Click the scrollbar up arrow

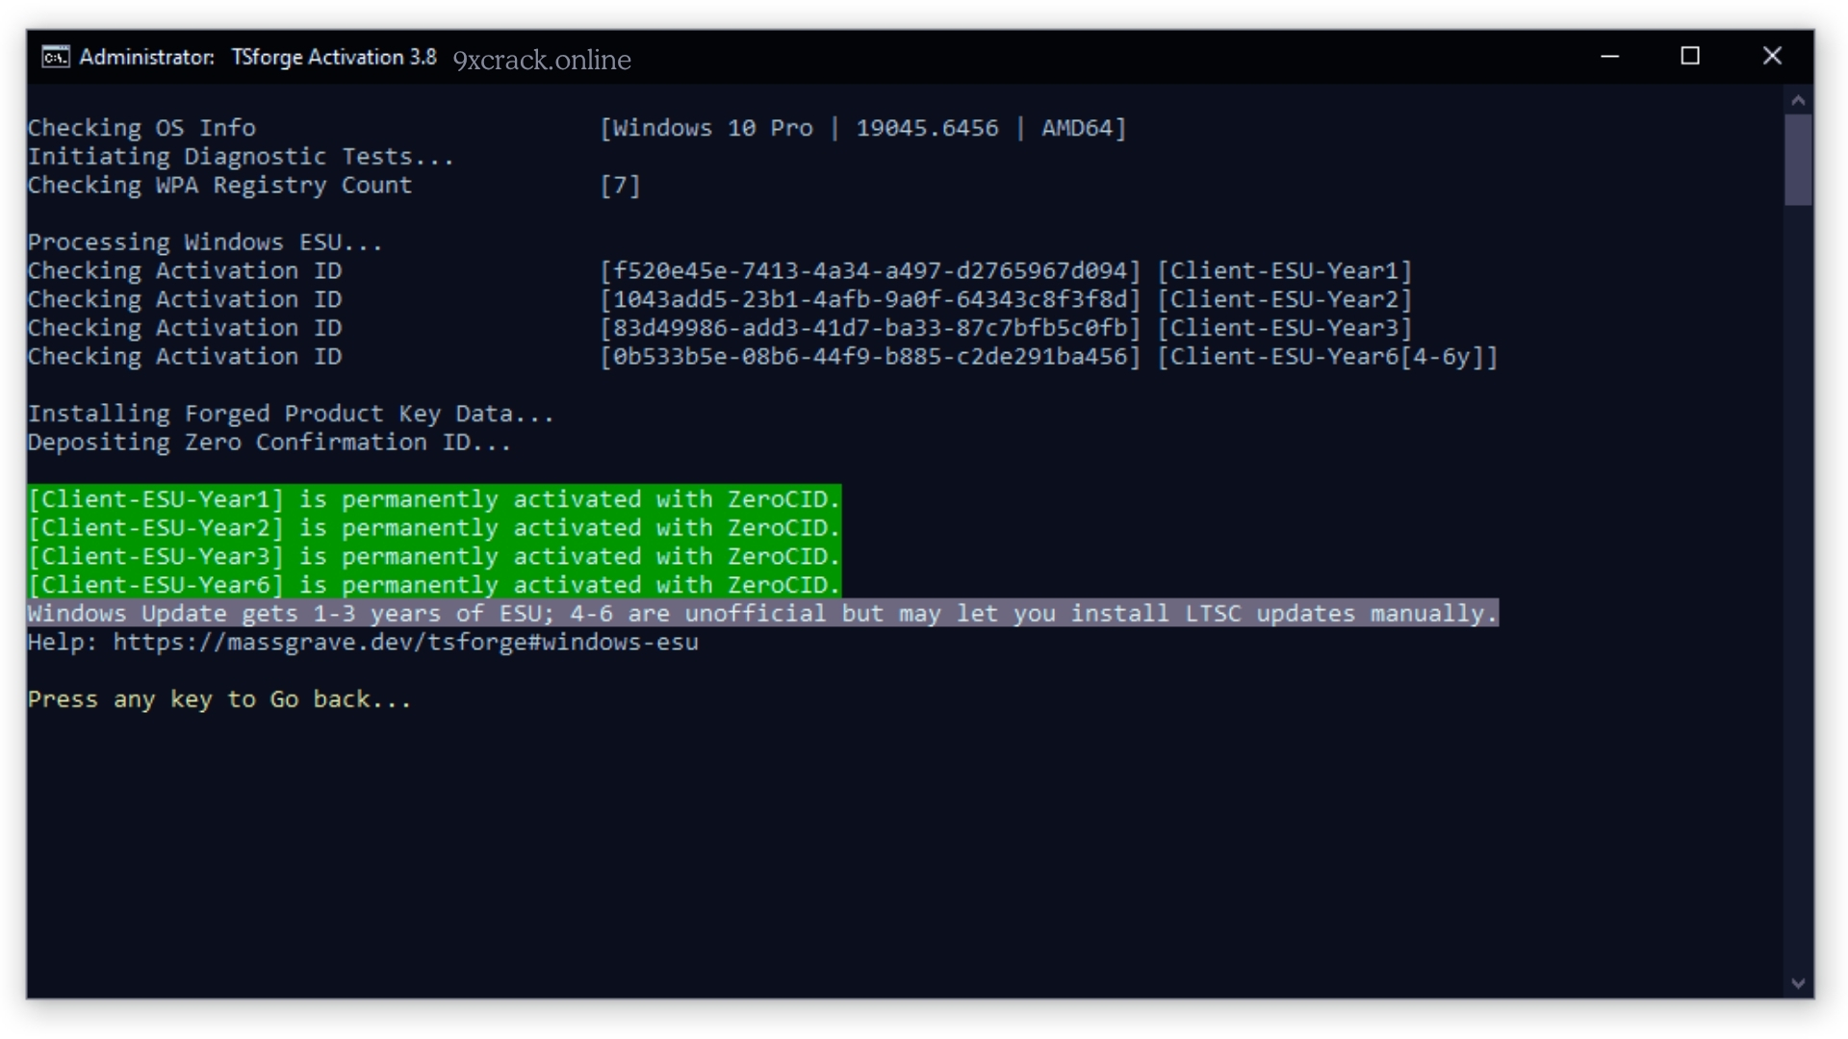point(1798,100)
